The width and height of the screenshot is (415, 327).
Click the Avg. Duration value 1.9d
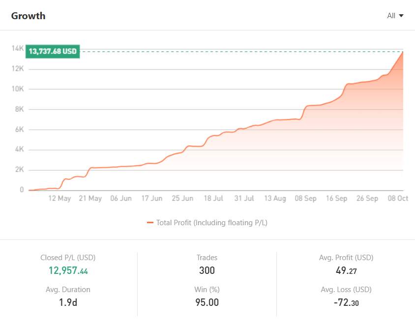(68, 302)
